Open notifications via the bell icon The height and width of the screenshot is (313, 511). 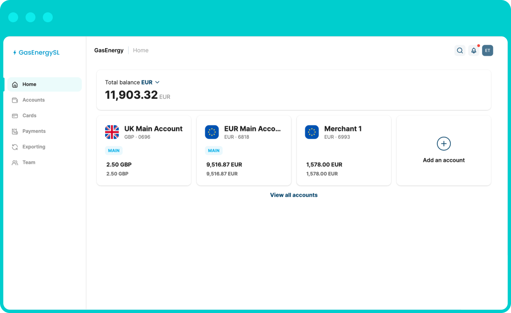click(x=473, y=51)
